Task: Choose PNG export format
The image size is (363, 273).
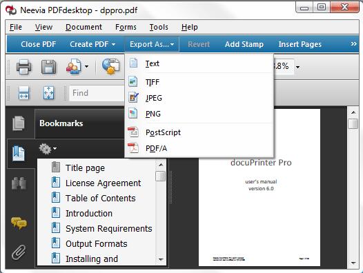Action: [199, 114]
